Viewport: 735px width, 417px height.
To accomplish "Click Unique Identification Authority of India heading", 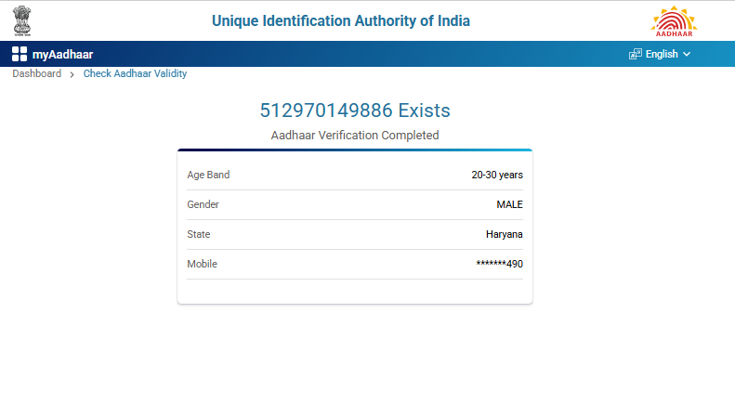I will tap(341, 20).
